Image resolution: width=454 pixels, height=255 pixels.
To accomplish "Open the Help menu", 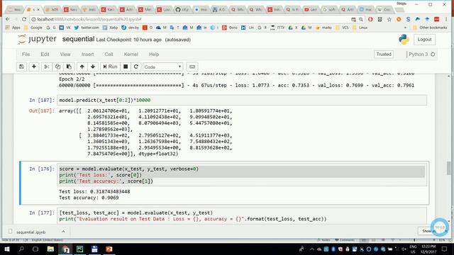I will [x=154, y=55].
